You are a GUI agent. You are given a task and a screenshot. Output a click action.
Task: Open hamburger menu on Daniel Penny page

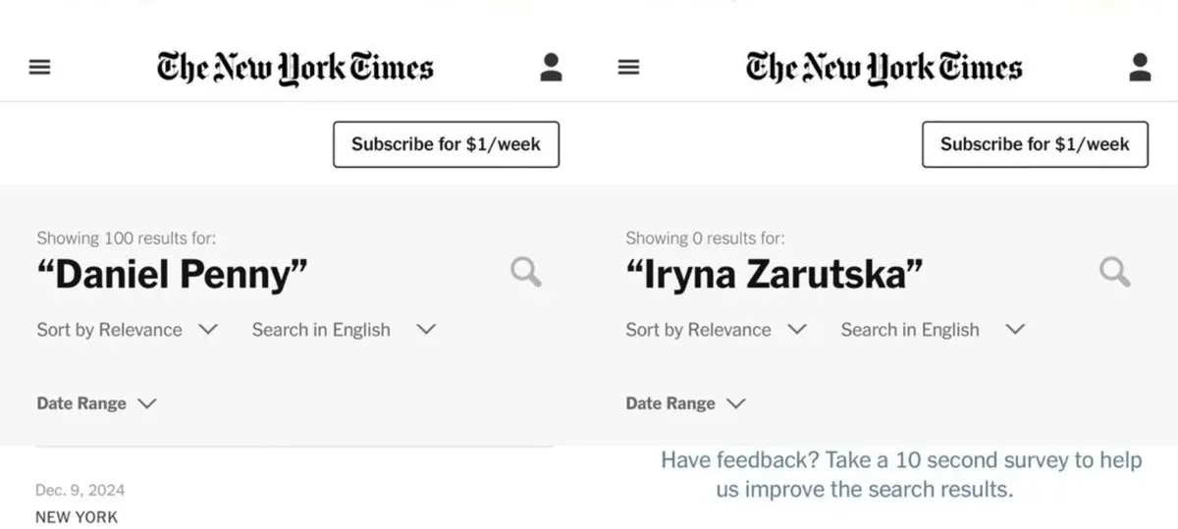point(39,68)
